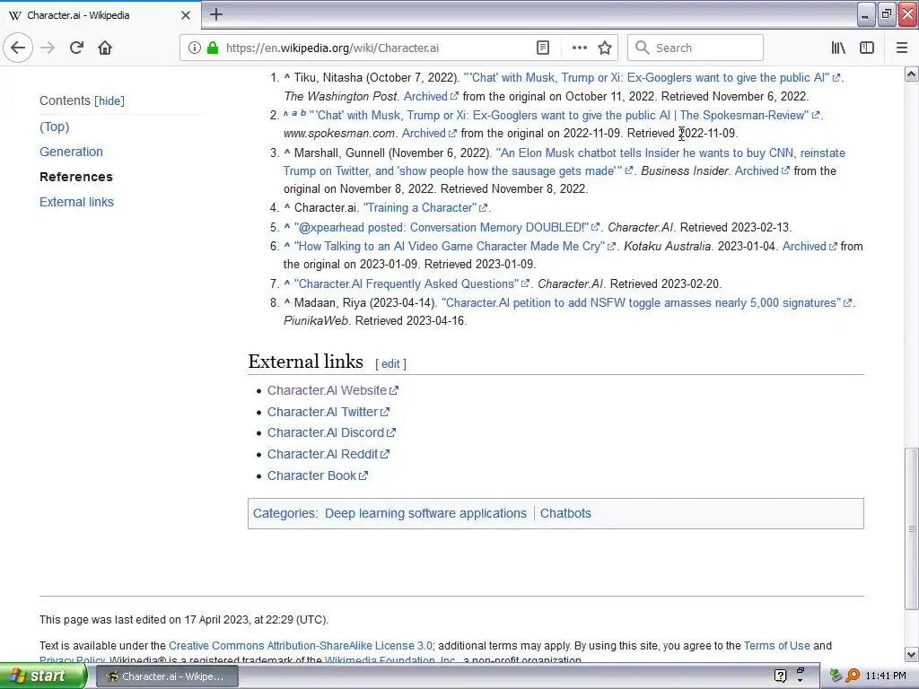Screen dimensions: 919x689
Task: Open the Firefox home page
Action: click(105, 48)
